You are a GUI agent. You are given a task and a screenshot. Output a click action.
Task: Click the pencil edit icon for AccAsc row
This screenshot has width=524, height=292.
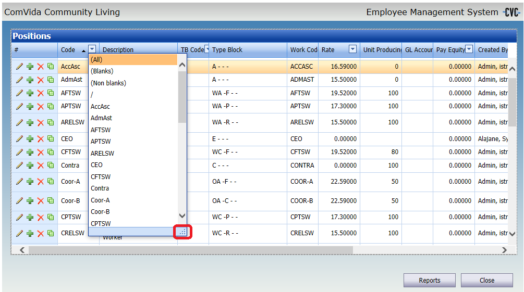point(19,67)
